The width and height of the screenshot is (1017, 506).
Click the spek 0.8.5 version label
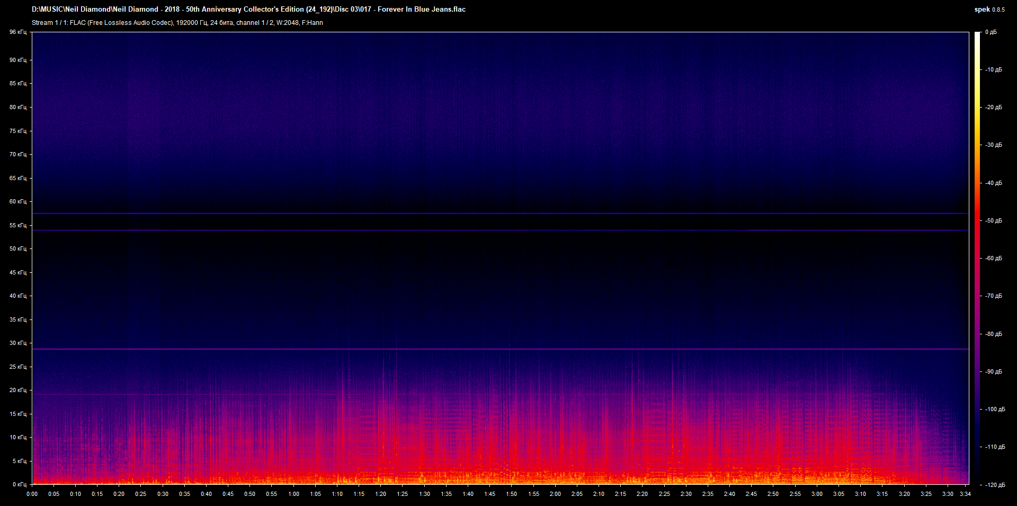pos(989,9)
